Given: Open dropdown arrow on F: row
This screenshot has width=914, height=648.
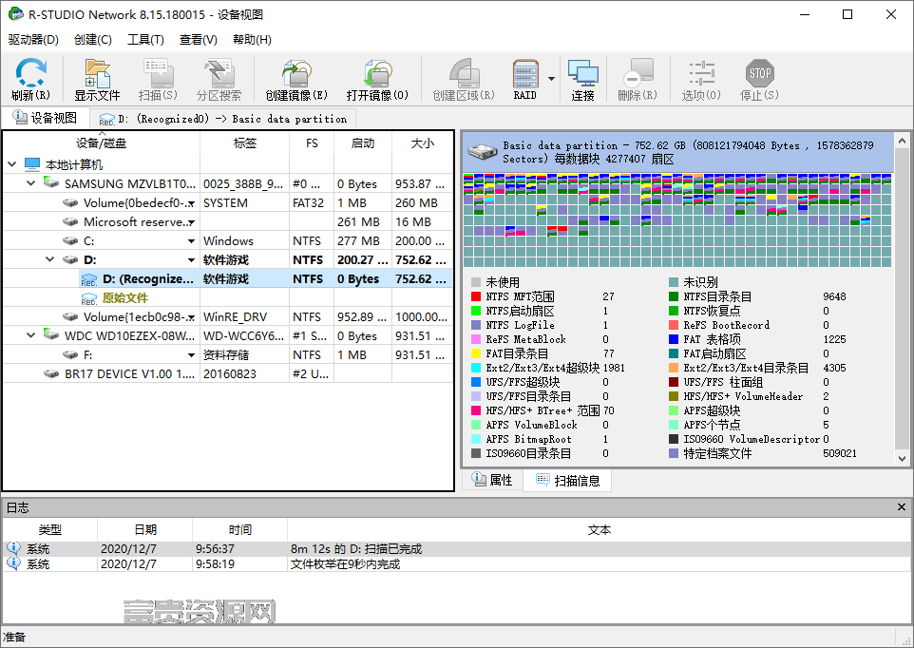Looking at the screenshot, I should (191, 355).
